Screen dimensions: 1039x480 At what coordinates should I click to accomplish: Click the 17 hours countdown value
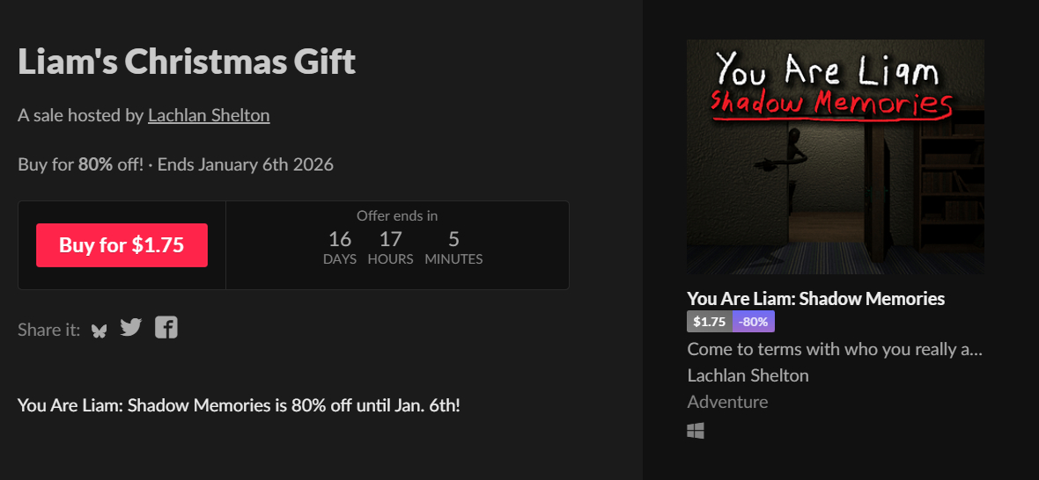point(390,239)
